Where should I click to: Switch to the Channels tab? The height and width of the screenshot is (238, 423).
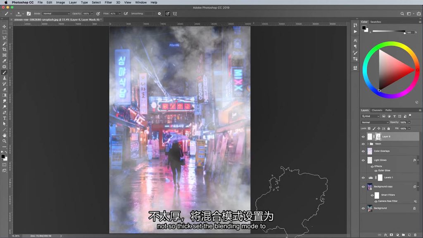[x=377, y=110]
